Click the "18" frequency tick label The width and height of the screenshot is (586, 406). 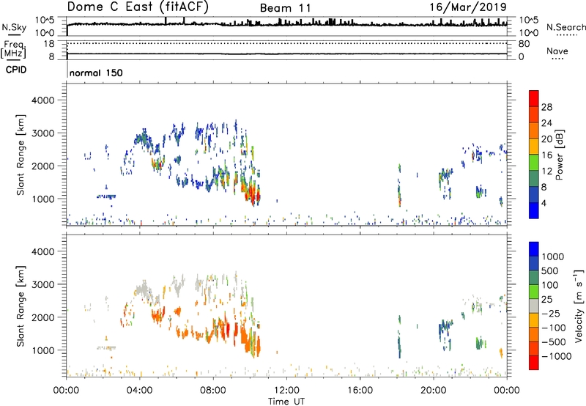pos(49,44)
